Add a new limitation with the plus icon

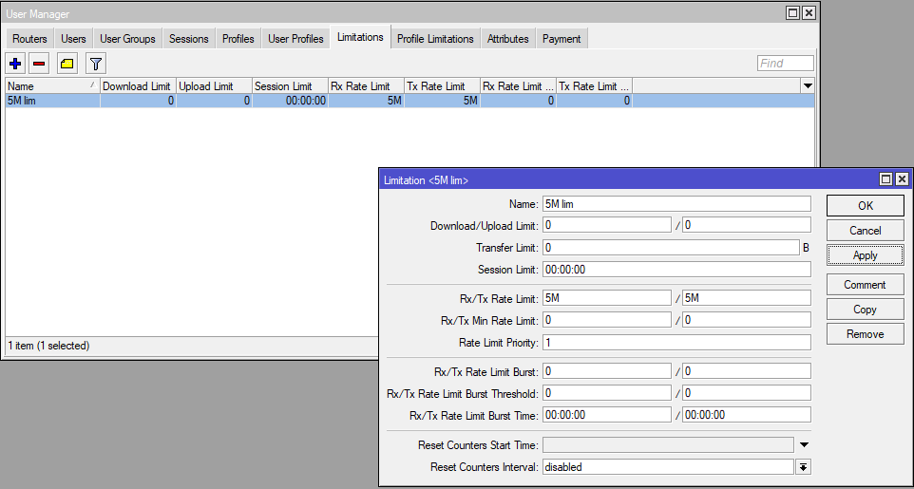(x=16, y=63)
